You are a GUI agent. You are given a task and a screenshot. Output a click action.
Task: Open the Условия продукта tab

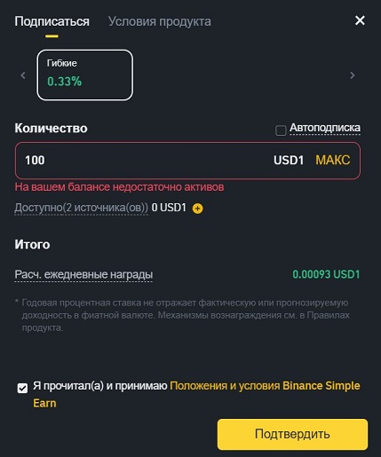click(x=160, y=21)
